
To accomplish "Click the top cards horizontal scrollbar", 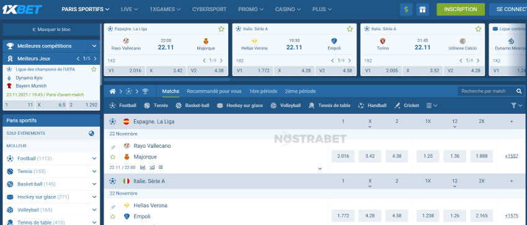I will pyautogui.click(x=167, y=80).
